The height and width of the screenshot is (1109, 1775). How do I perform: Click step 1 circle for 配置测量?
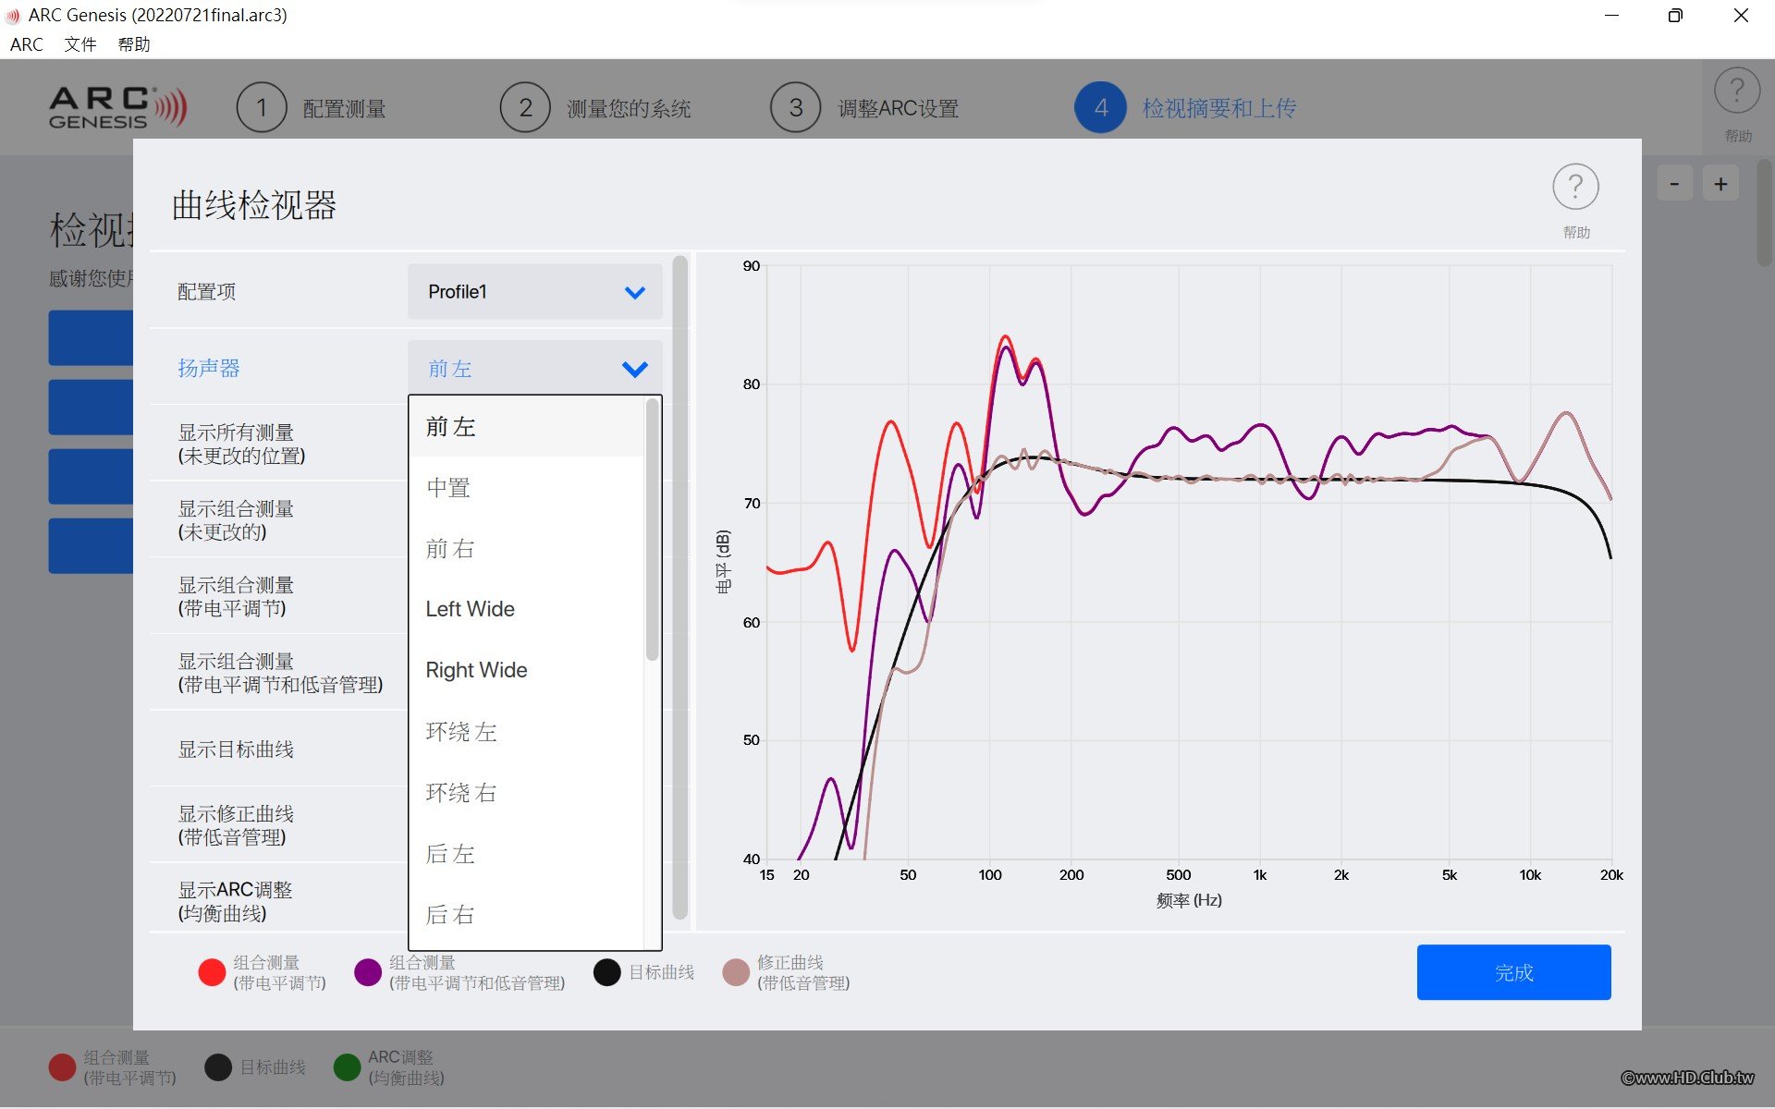pos(262,108)
